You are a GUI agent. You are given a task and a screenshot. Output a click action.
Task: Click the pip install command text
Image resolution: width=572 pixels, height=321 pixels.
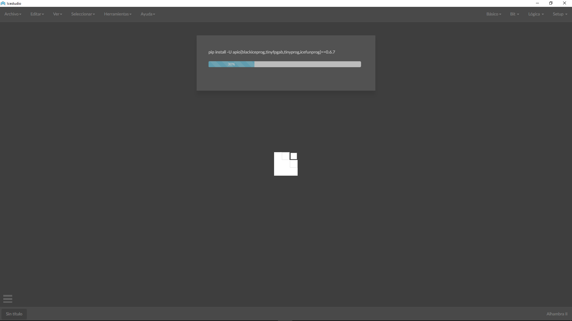pos(272,52)
